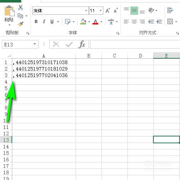Open the text orientation dropdown arrow
The height and width of the screenshot is (180, 180).
156,10
